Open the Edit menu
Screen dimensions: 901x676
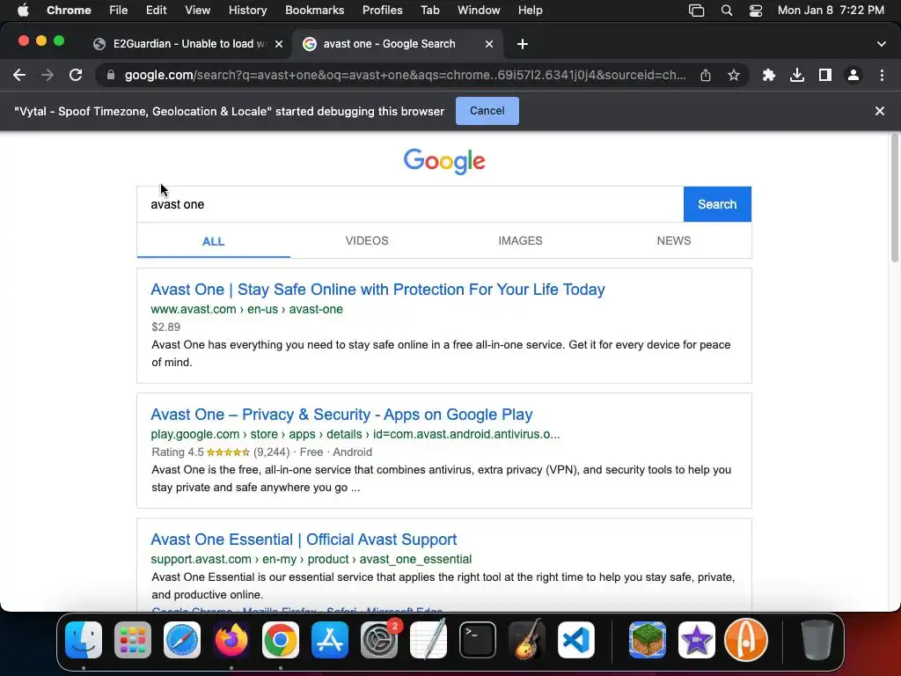click(x=156, y=11)
